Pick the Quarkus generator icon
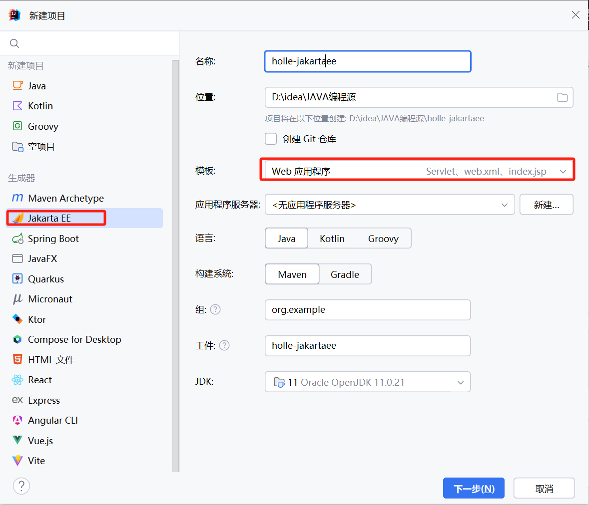 (17, 279)
